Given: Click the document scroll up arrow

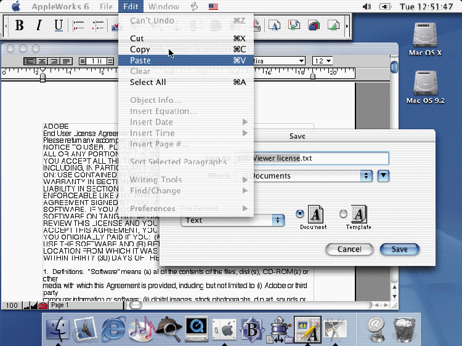Looking at the screenshot, I should [394, 287].
